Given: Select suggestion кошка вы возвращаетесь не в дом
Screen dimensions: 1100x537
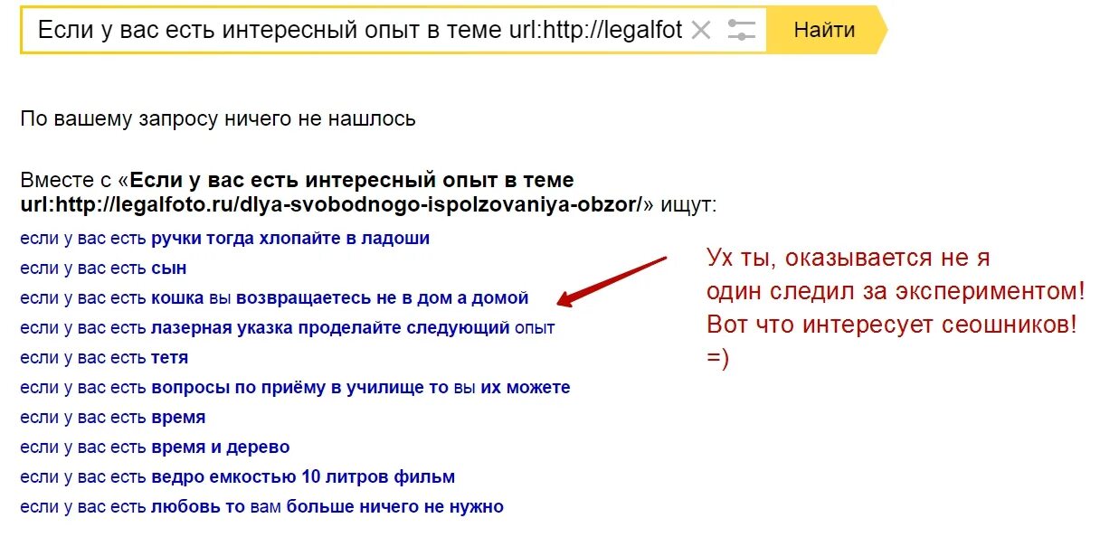Looking at the screenshot, I should 274,298.
